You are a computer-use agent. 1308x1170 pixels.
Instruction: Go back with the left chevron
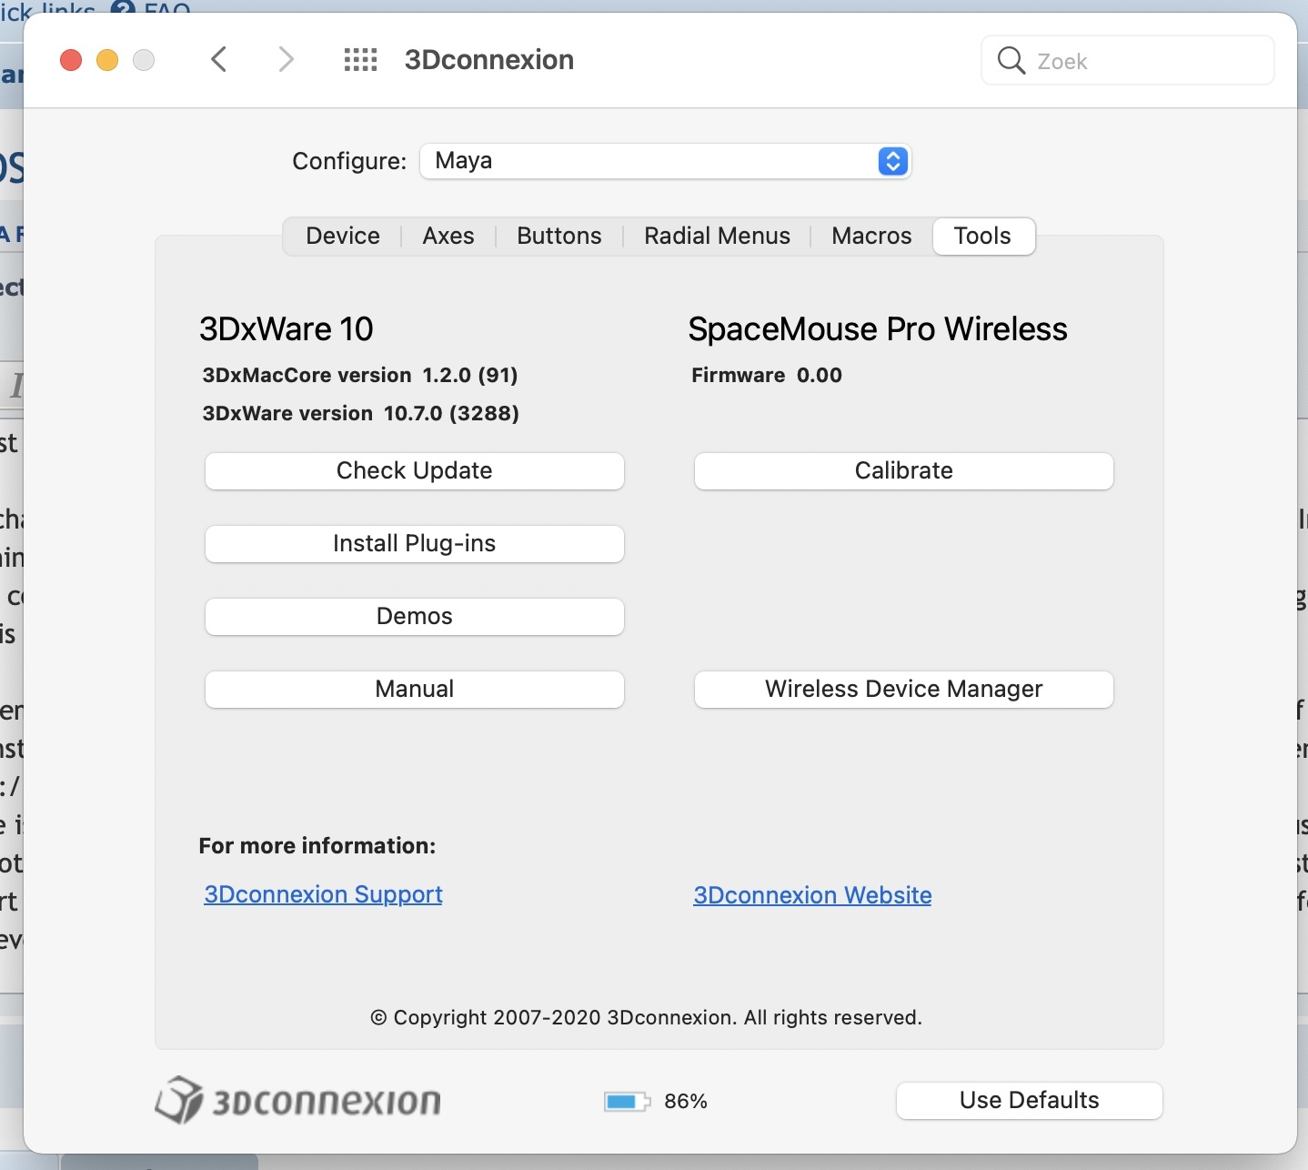point(218,60)
